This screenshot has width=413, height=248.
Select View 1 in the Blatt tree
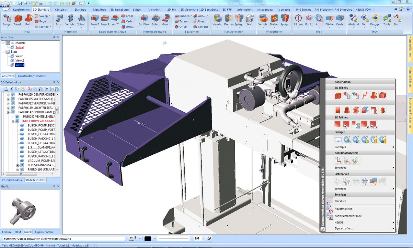(19, 56)
